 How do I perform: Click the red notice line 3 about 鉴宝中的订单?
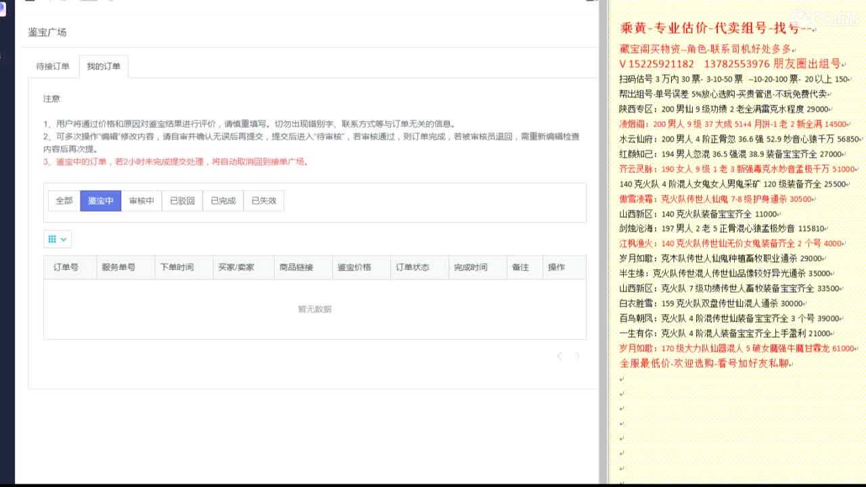[176, 162]
